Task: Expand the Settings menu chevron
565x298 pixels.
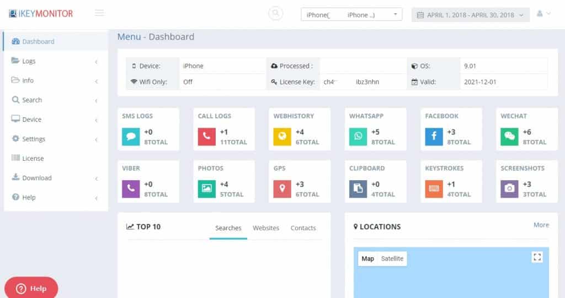Action: [x=96, y=140]
